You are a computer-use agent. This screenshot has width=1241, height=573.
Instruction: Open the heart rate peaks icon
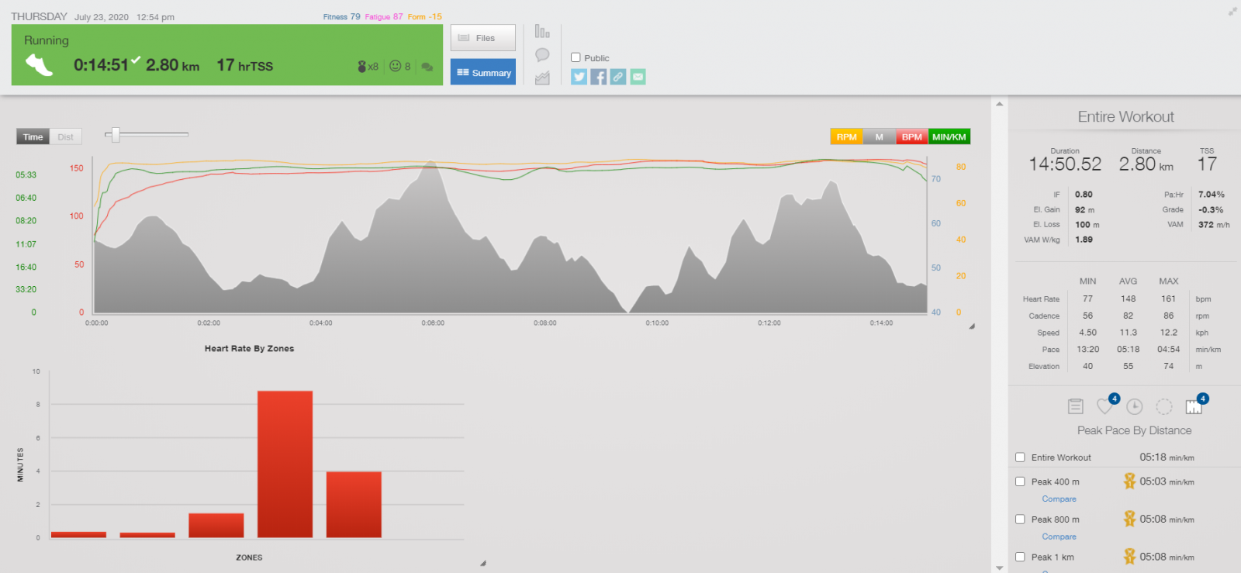pos(1105,406)
